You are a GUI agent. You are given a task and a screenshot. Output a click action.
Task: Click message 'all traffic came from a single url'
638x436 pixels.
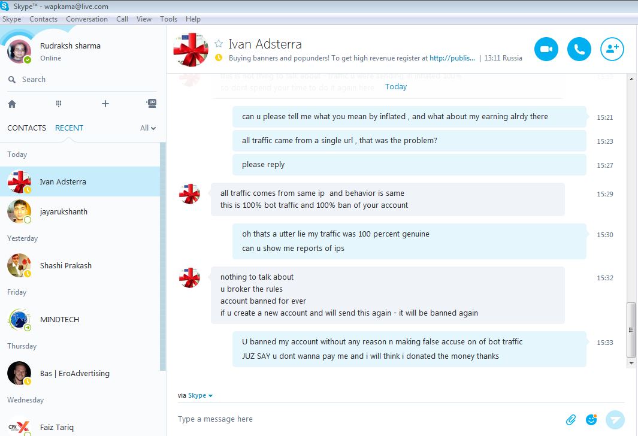[409, 140]
